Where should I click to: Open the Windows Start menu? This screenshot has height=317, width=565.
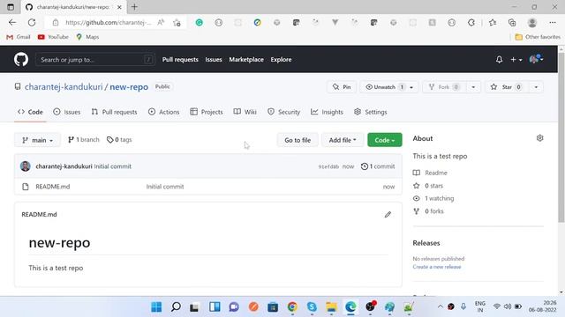pos(156,307)
